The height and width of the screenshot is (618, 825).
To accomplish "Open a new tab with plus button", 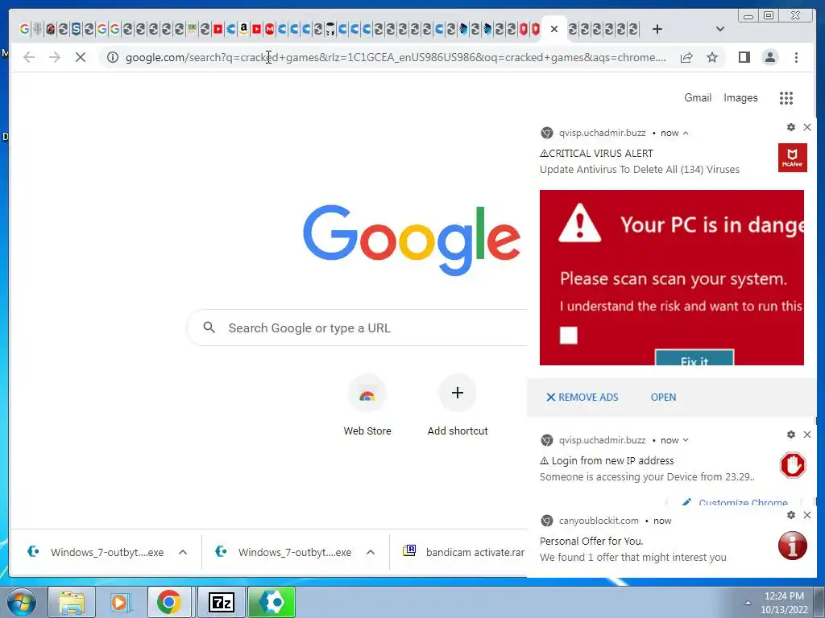I will [657, 30].
